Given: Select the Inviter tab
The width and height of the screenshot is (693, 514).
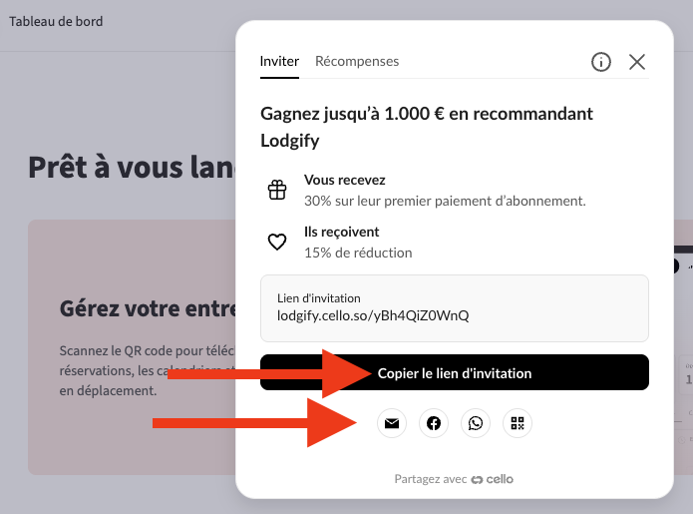Looking at the screenshot, I should tap(279, 61).
